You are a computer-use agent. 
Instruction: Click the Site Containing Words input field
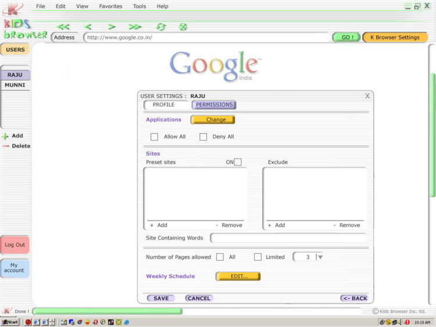point(288,238)
